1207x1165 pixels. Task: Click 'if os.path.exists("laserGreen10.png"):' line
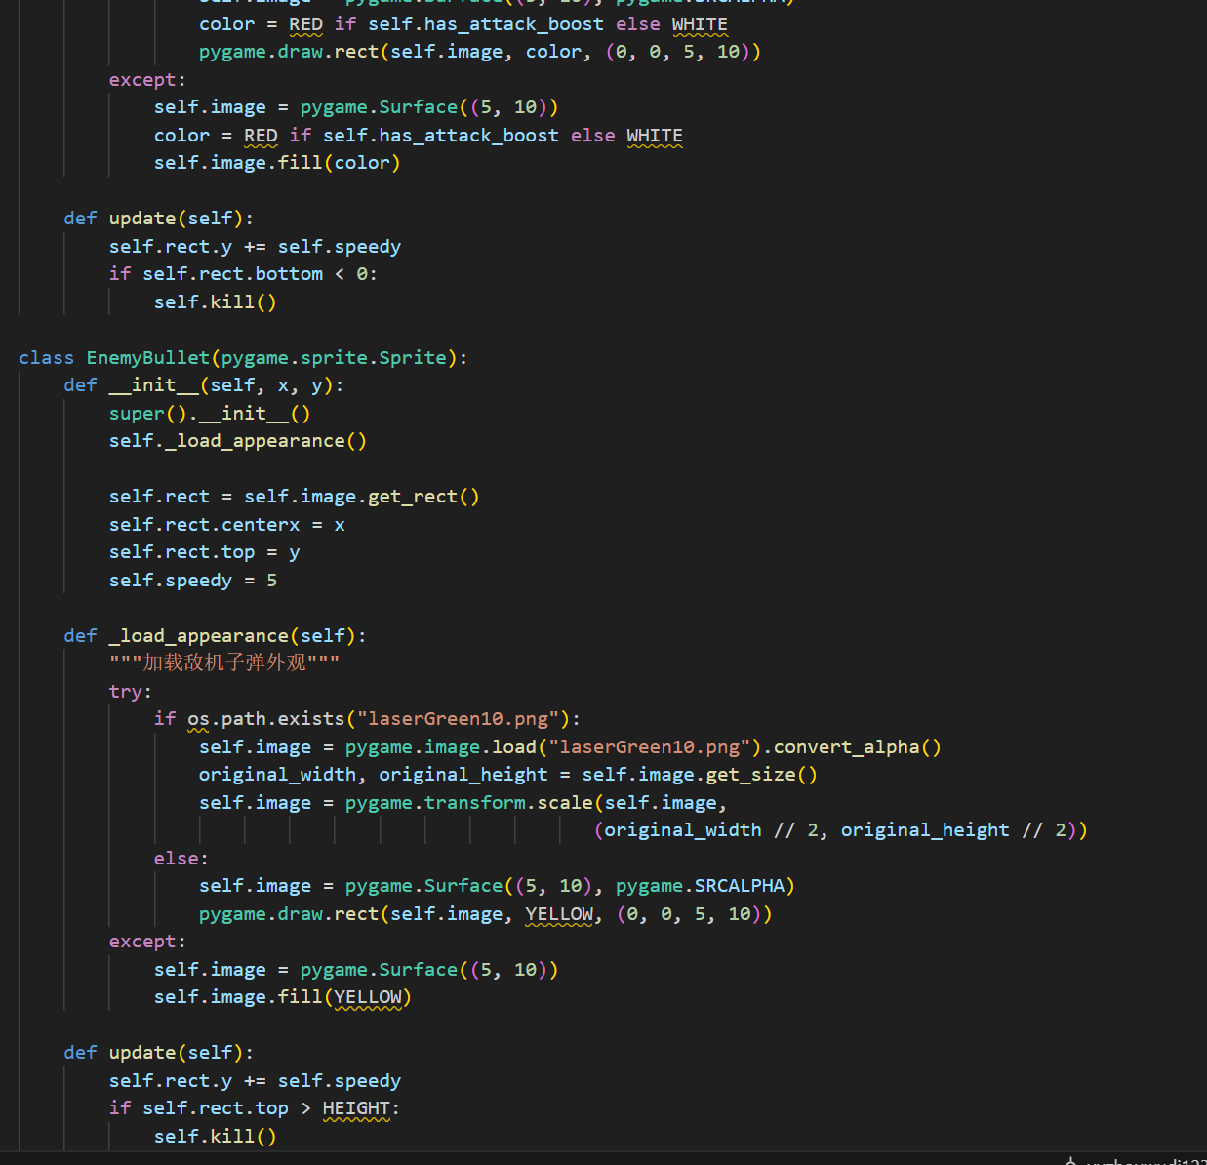click(367, 719)
